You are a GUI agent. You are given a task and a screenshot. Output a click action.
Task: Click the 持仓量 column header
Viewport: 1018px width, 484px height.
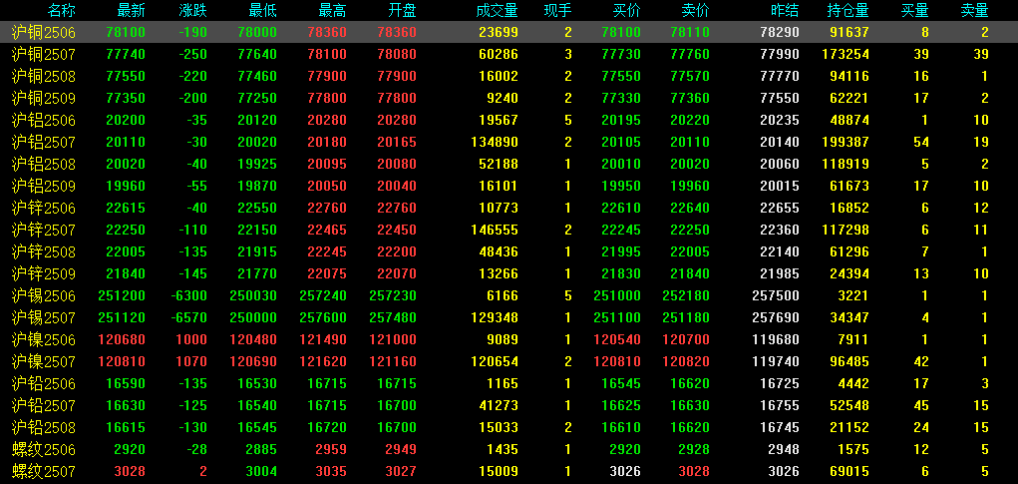coord(848,10)
